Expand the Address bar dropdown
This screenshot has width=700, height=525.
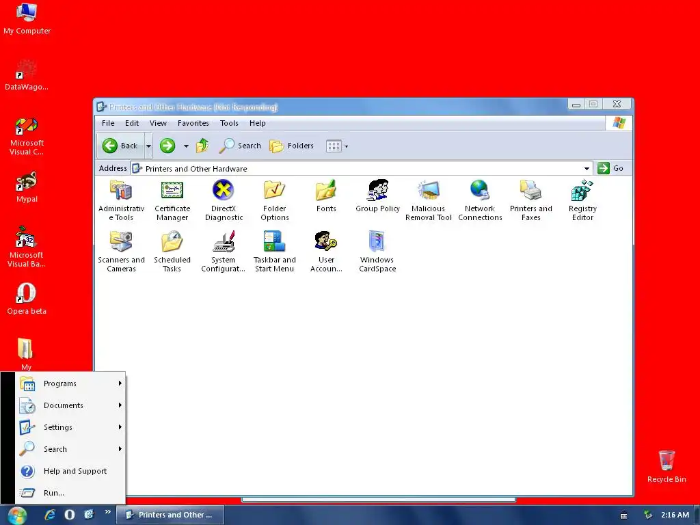tap(587, 168)
